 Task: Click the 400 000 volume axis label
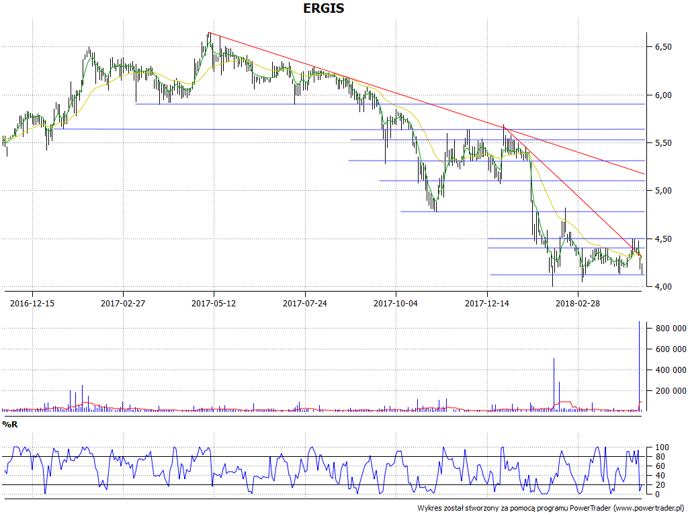pos(671,370)
